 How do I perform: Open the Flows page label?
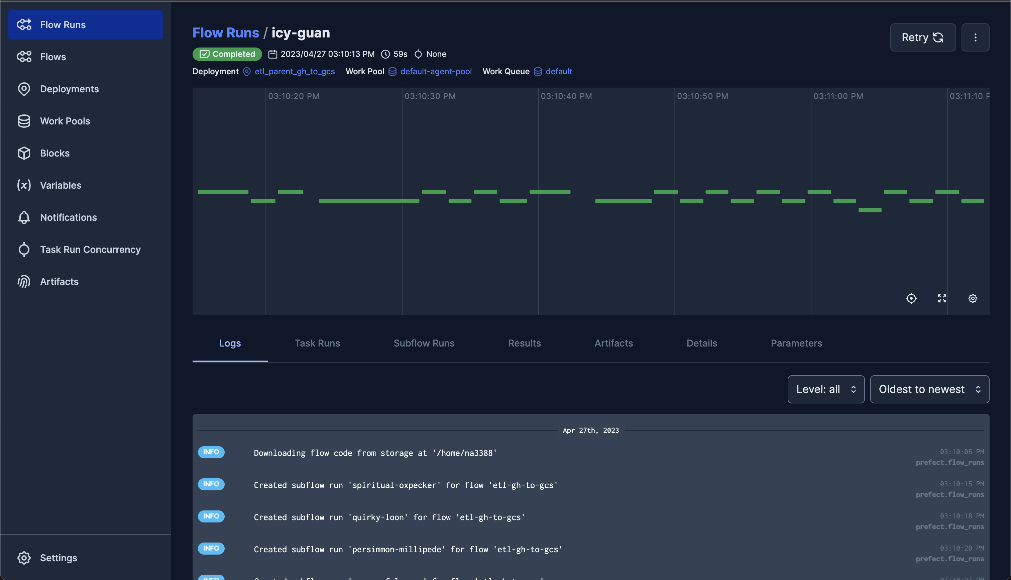53,57
